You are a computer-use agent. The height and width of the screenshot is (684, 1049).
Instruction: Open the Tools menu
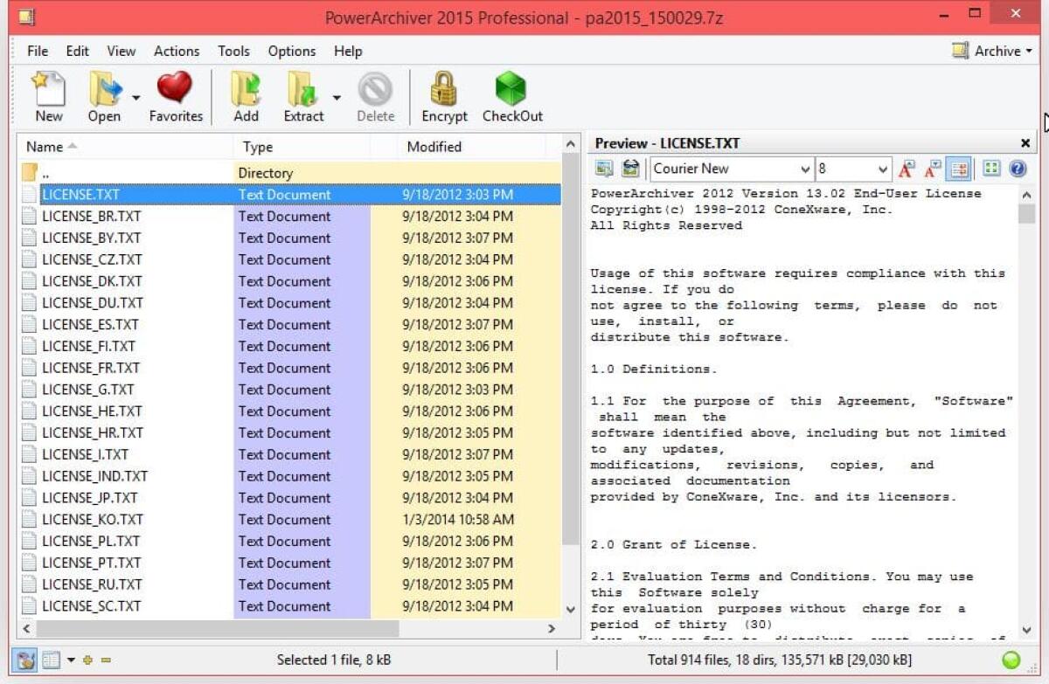click(233, 51)
